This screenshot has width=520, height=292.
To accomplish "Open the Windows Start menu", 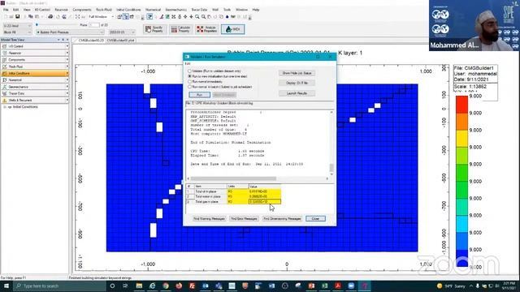I will tap(6, 286).
